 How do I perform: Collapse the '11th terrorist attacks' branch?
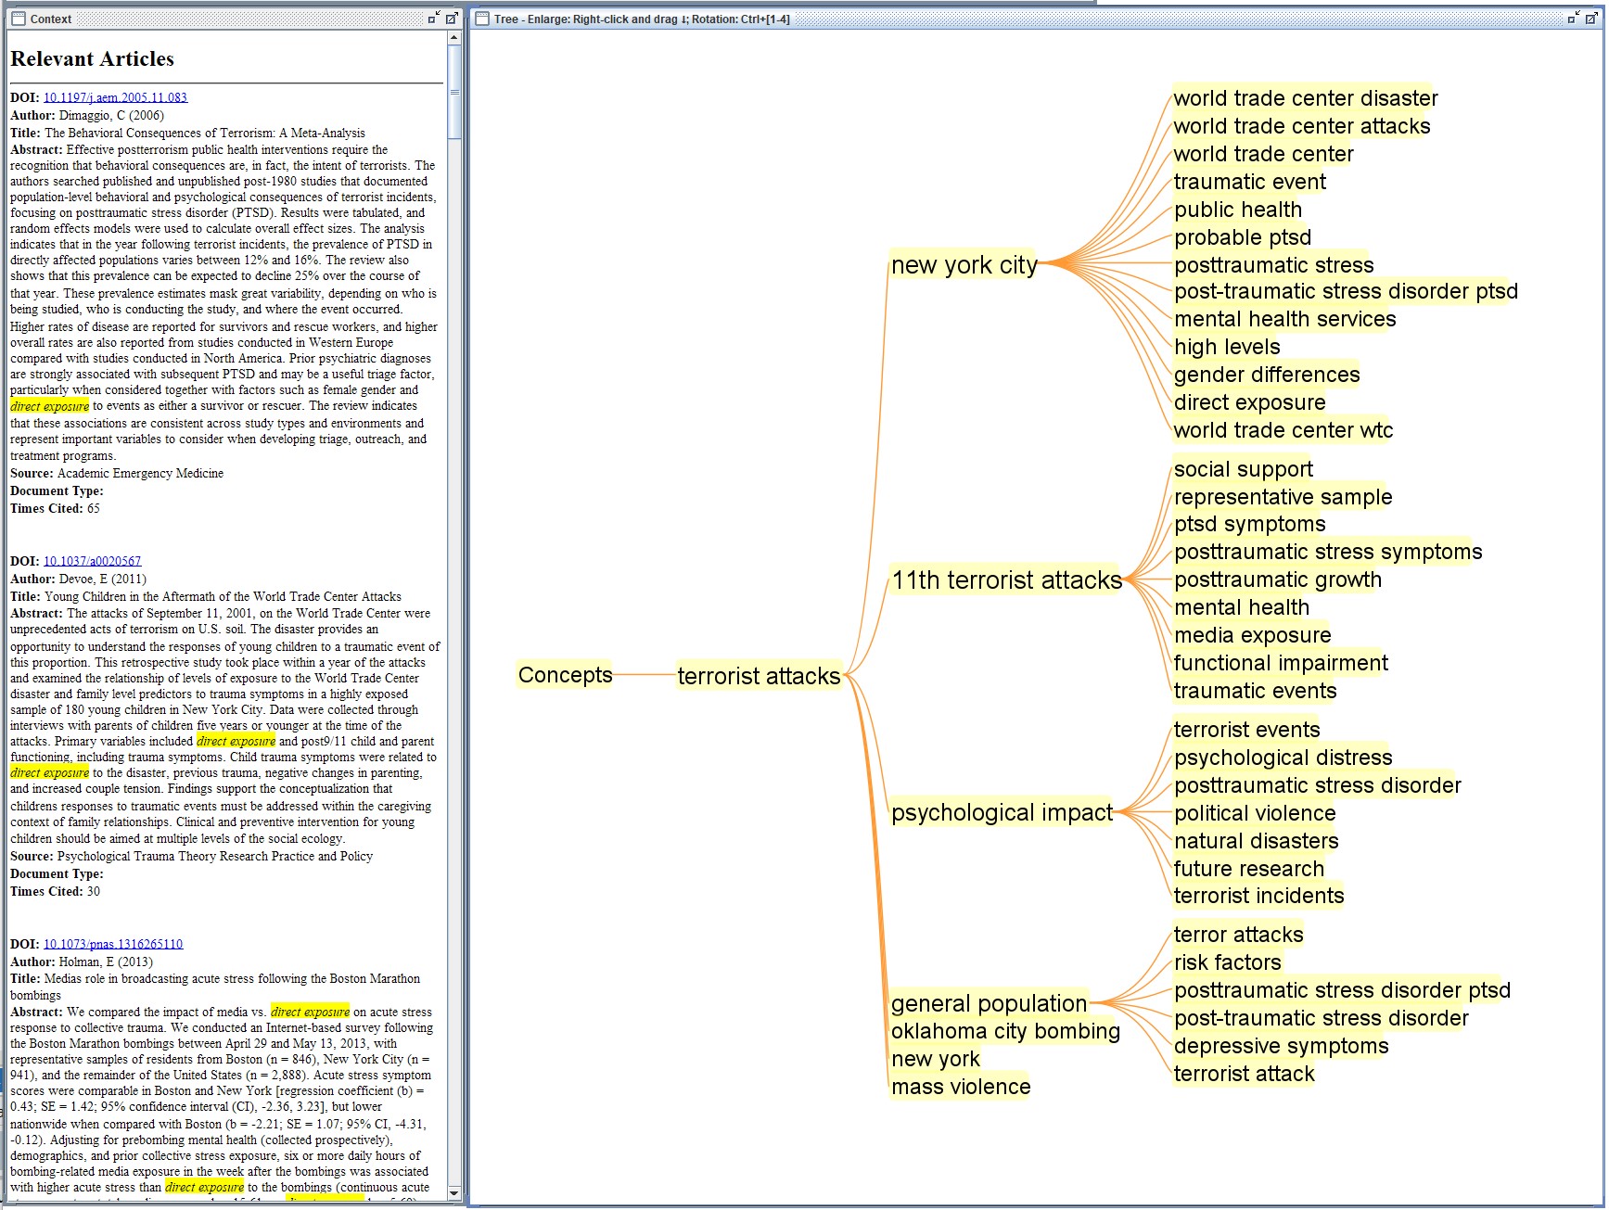point(1006,580)
